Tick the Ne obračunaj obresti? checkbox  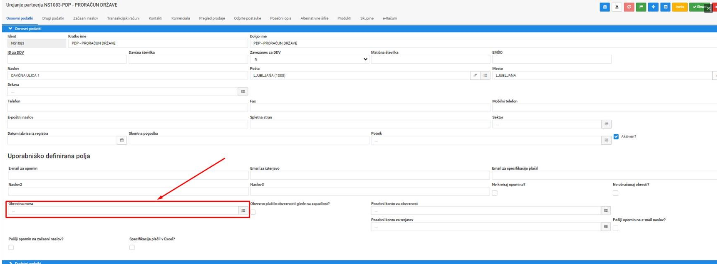pos(616,193)
